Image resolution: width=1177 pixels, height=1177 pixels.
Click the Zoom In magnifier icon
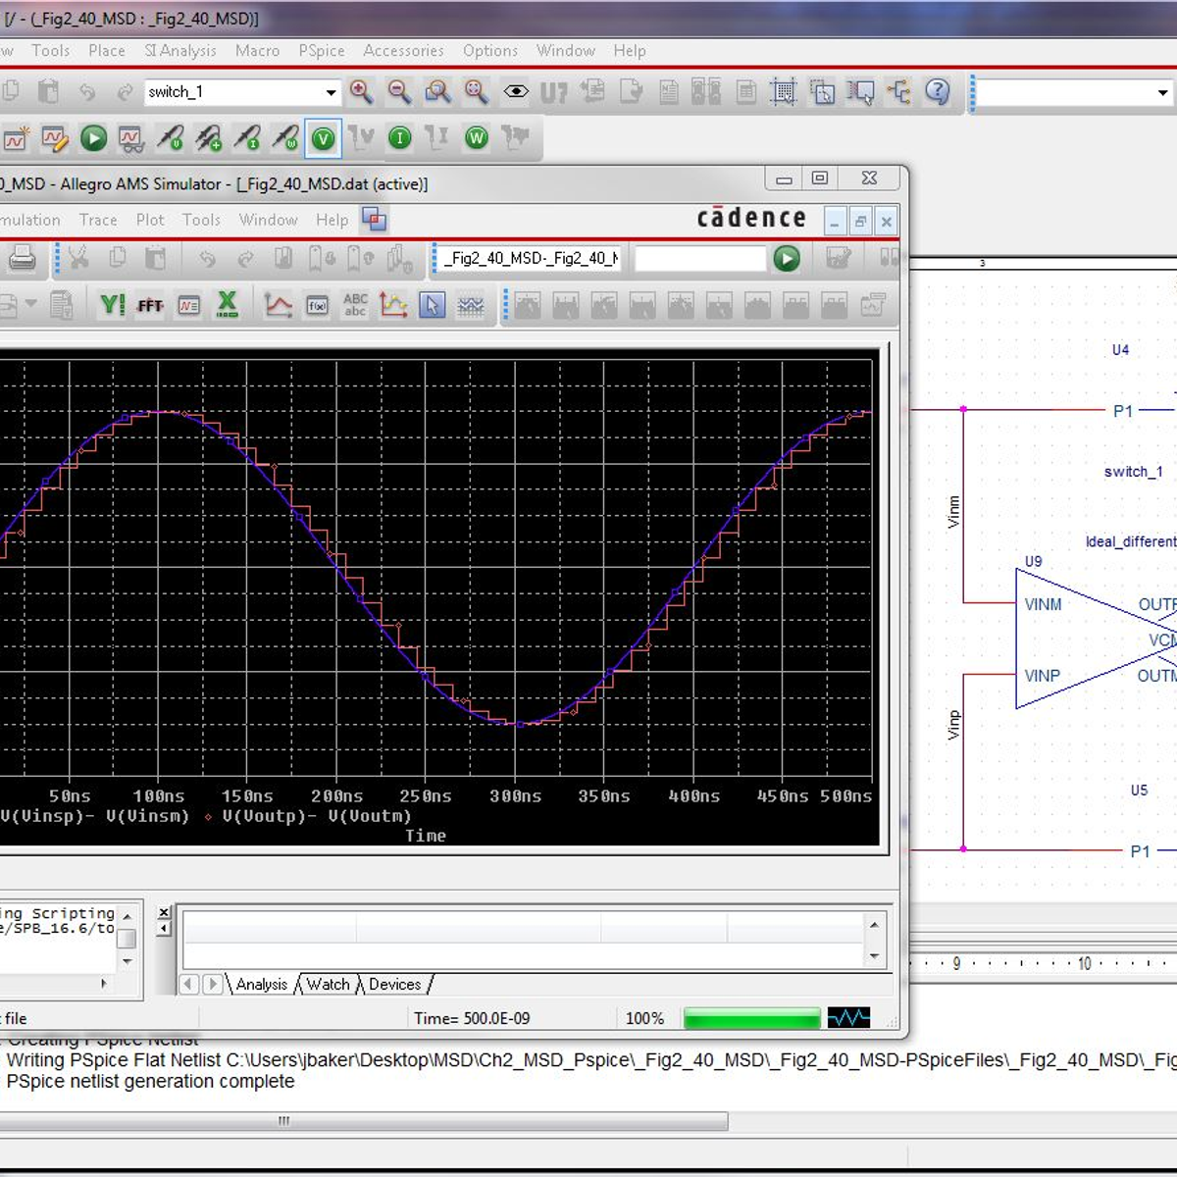coord(361,92)
